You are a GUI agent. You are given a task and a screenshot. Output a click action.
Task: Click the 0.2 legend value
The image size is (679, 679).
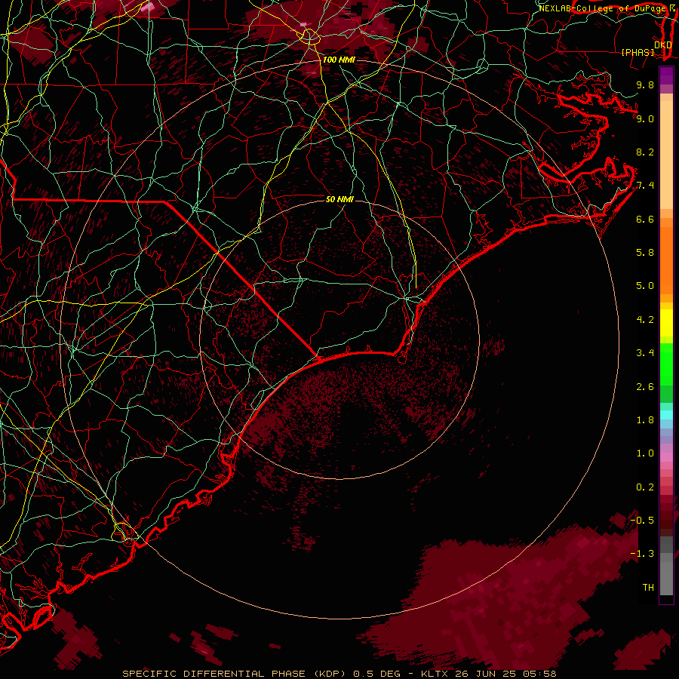click(645, 487)
